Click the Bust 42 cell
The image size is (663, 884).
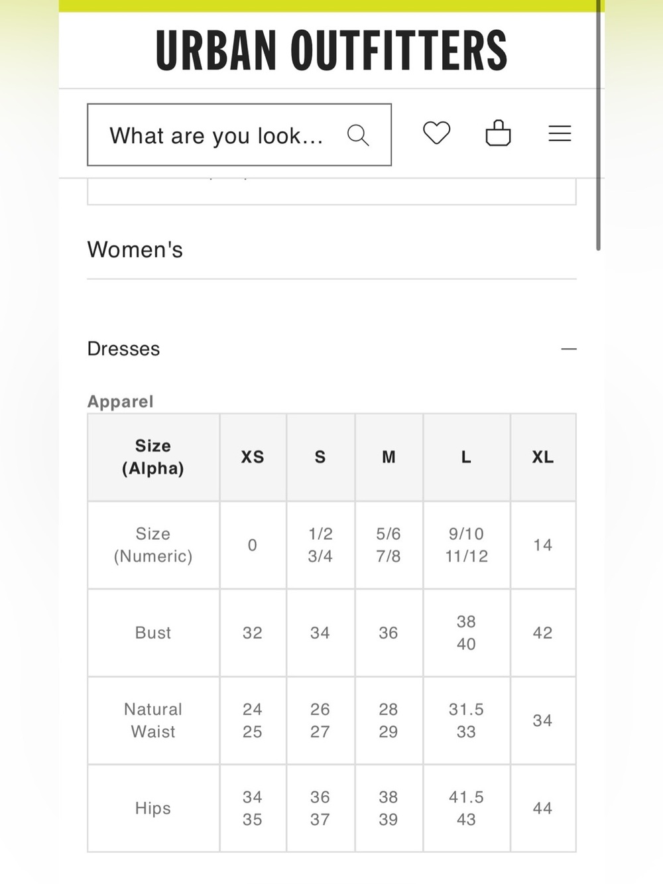coord(543,633)
